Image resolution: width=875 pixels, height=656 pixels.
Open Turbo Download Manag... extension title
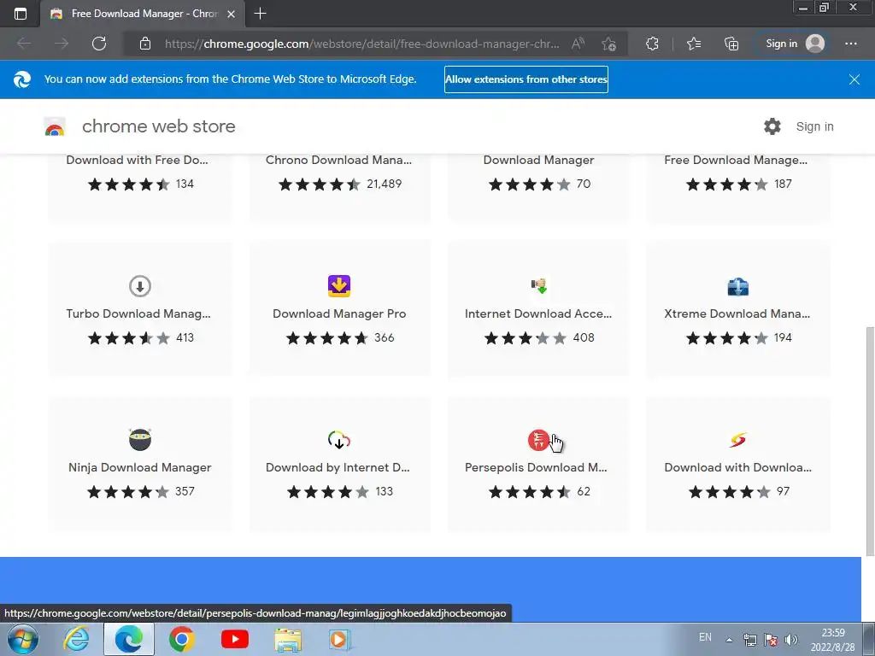[x=138, y=313]
